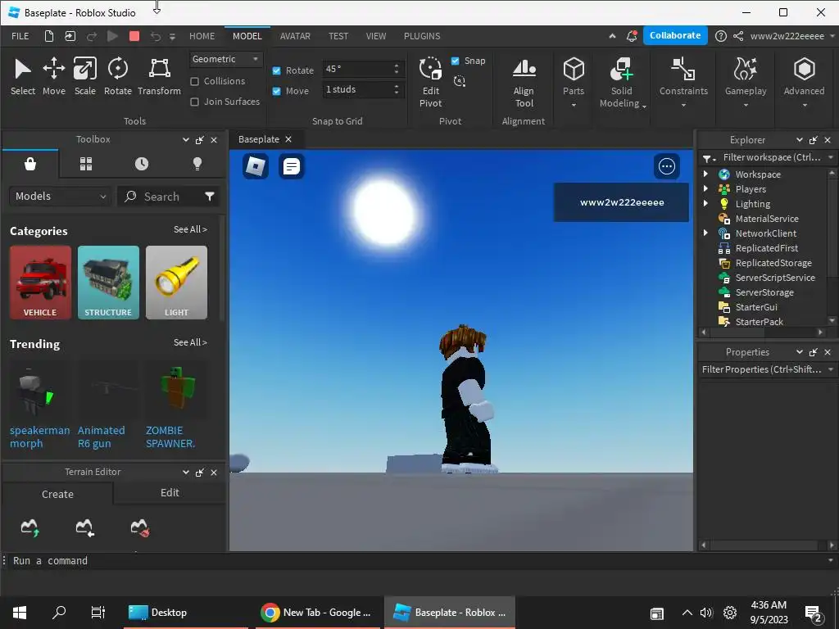Image resolution: width=839 pixels, height=629 pixels.
Task: Select the terrain Import tool icon
Action: click(x=84, y=527)
